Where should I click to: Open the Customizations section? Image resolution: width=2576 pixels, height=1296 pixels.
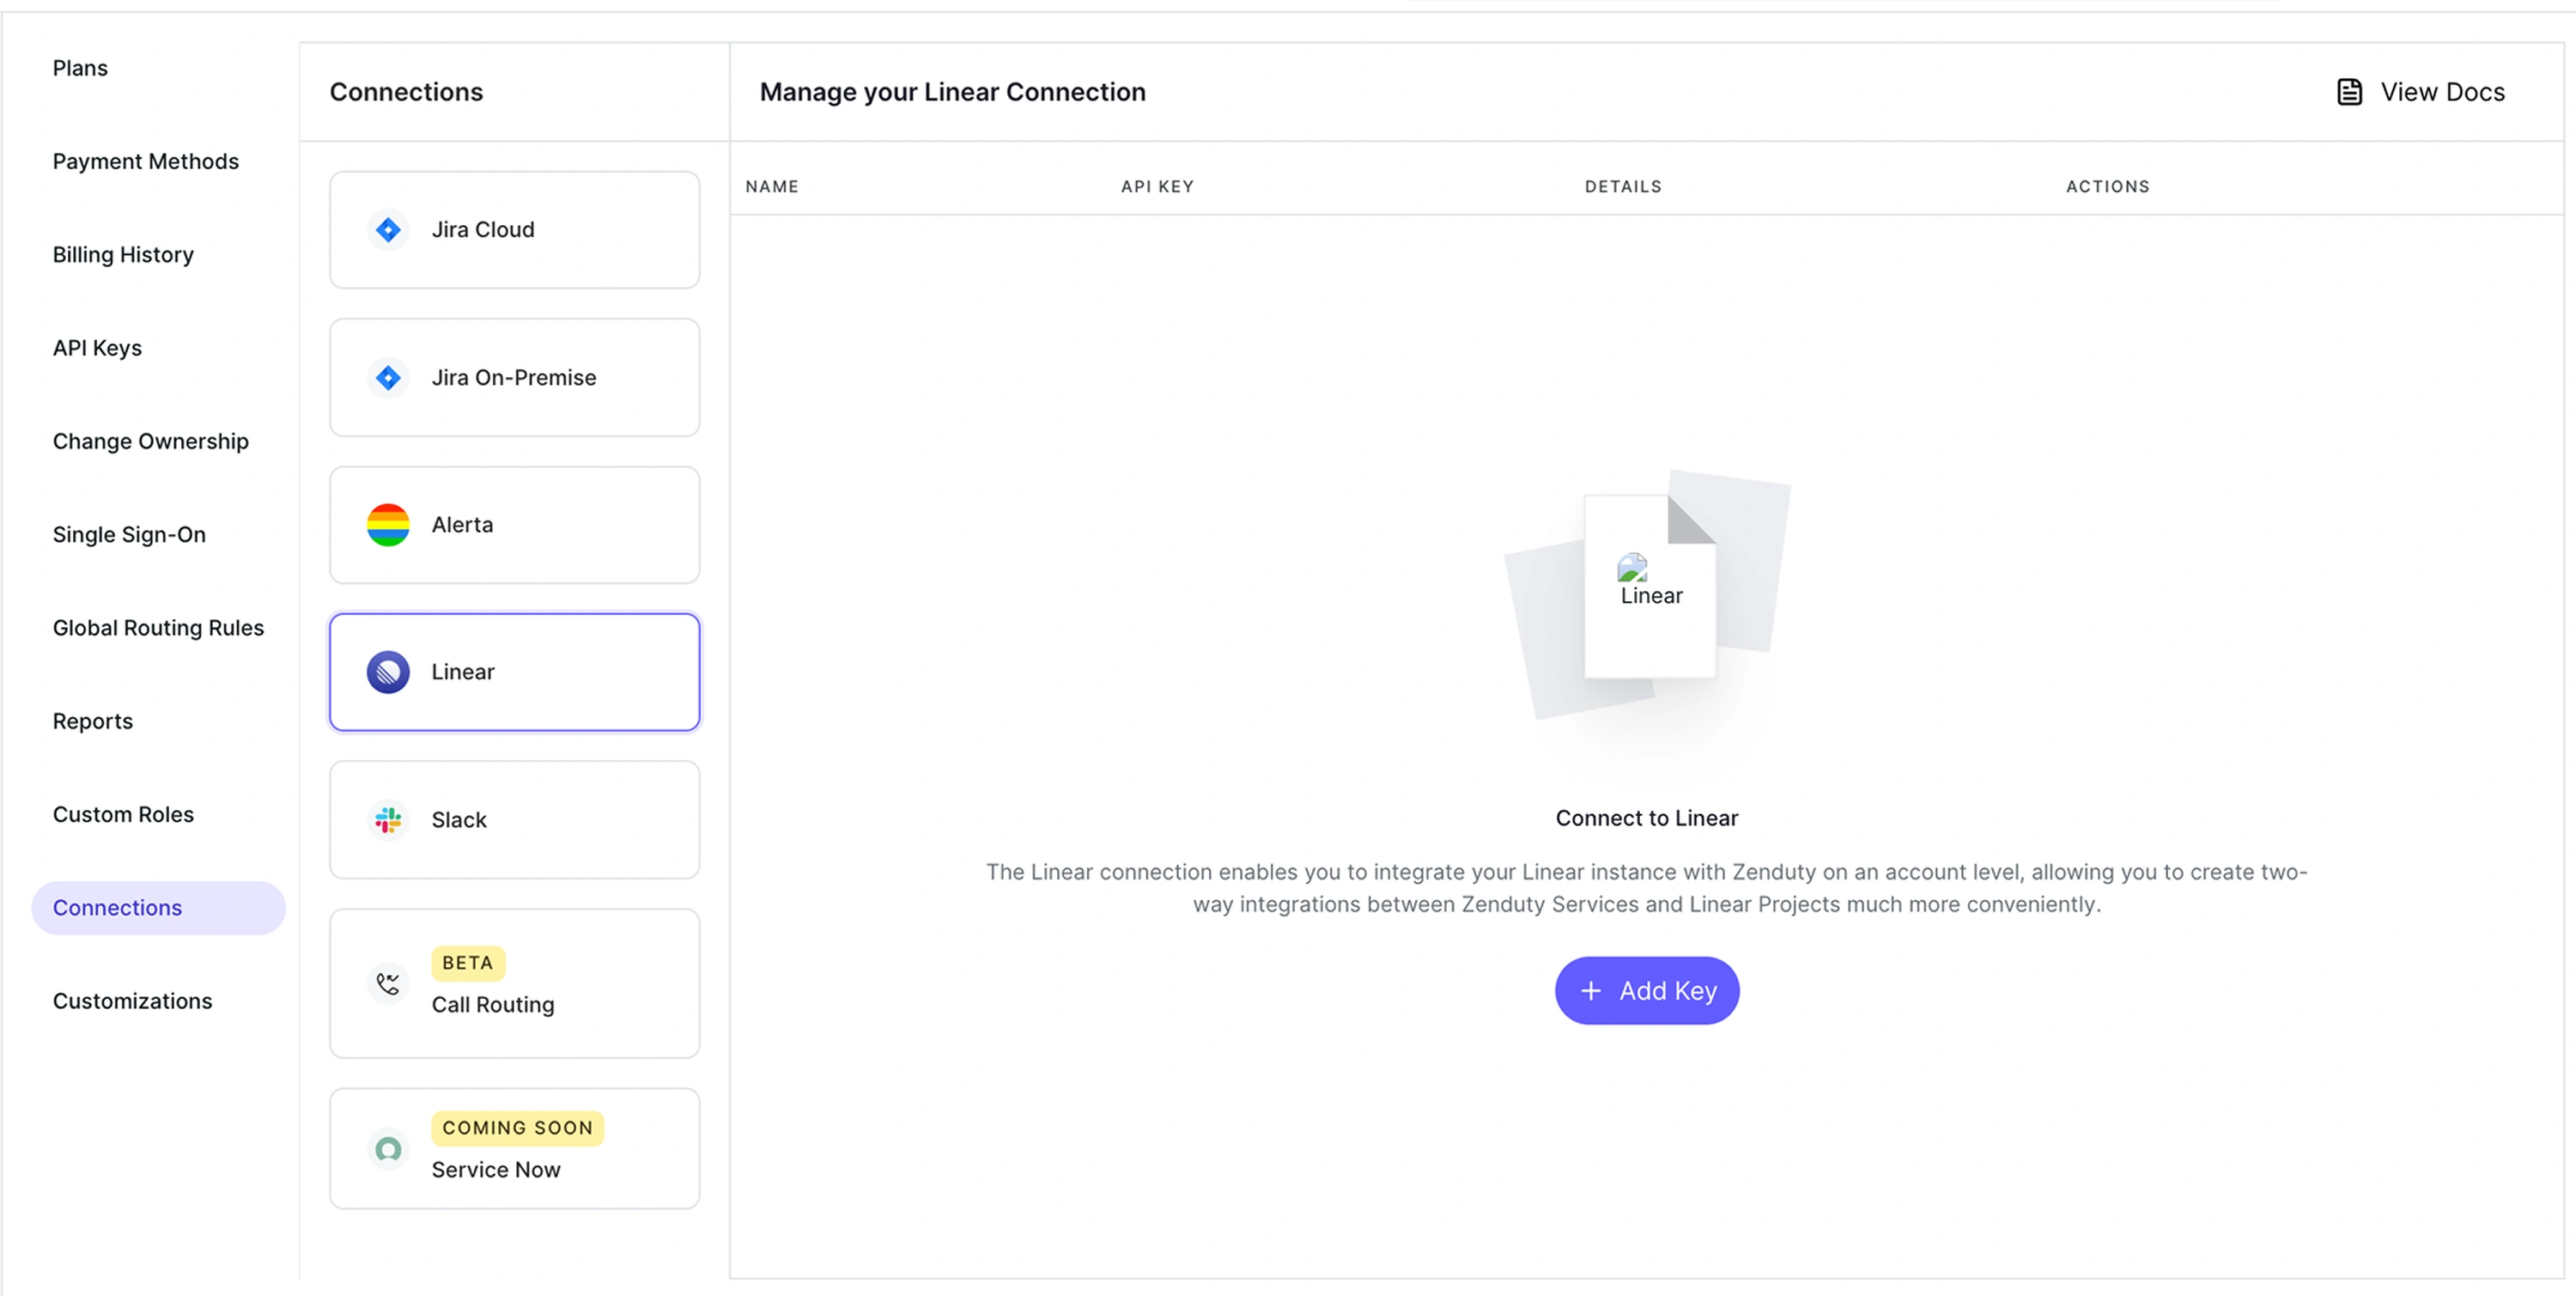tap(132, 1001)
